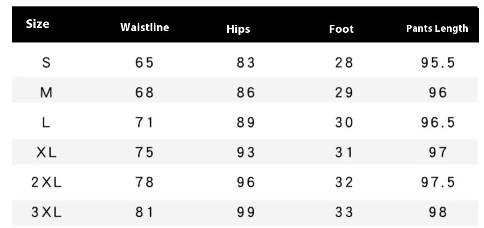484x228 pixels.
Task: Click waistline value 65 for size S
Action: 145,63
